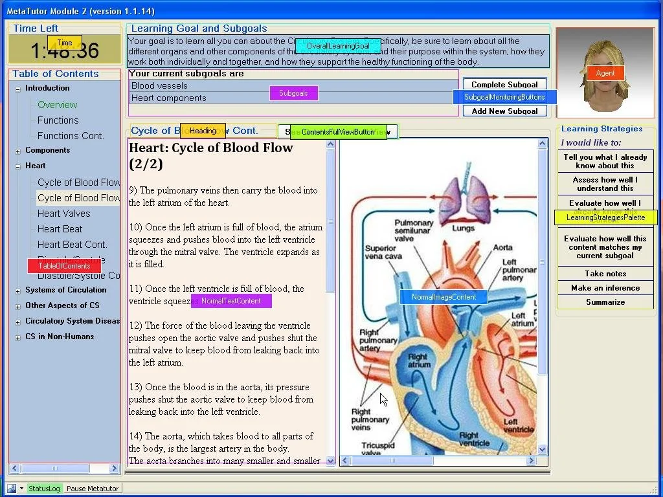Go to Functions Cont. page
The image size is (663, 497).
pos(71,136)
